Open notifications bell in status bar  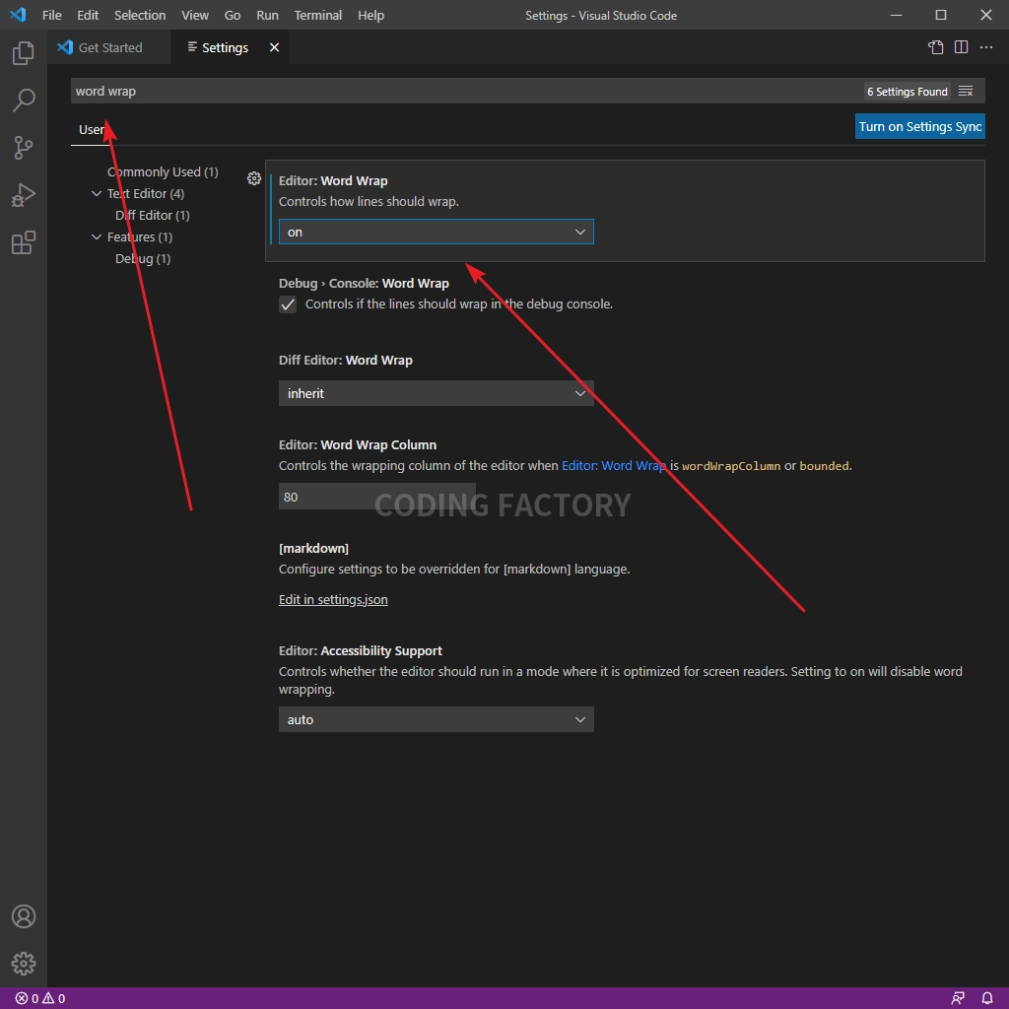(987, 998)
